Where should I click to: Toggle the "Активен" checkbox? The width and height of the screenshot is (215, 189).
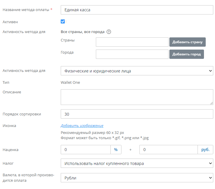click(63, 21)
